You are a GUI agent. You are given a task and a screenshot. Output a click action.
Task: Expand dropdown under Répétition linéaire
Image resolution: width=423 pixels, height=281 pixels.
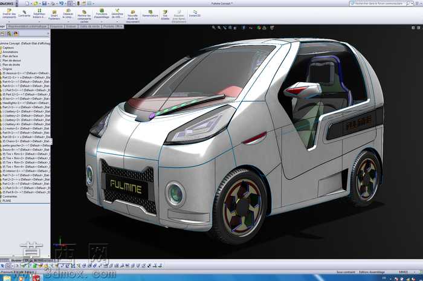tap(39, 22)
